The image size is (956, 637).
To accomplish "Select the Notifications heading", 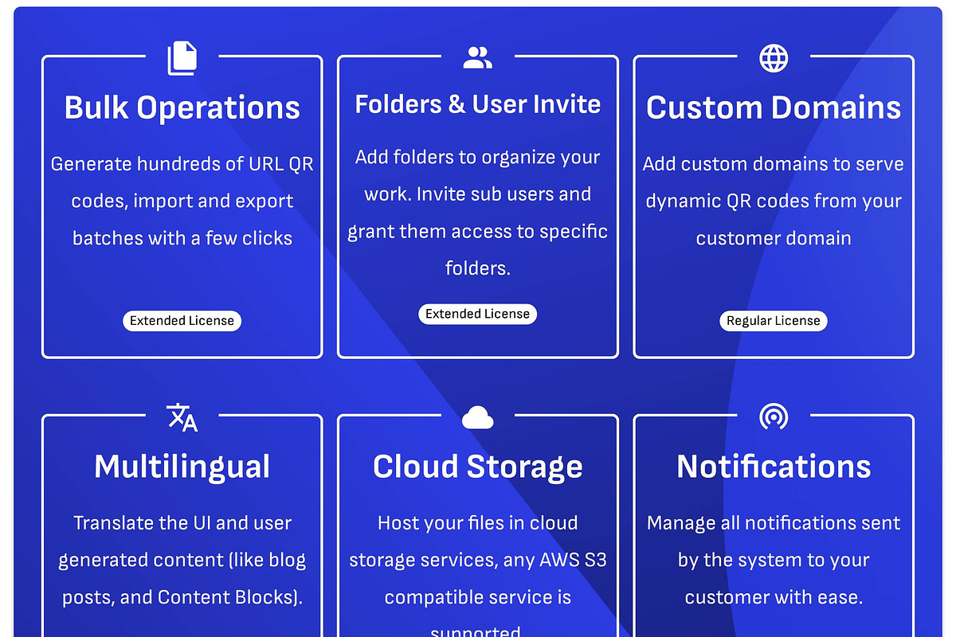I will pos(774,467).
